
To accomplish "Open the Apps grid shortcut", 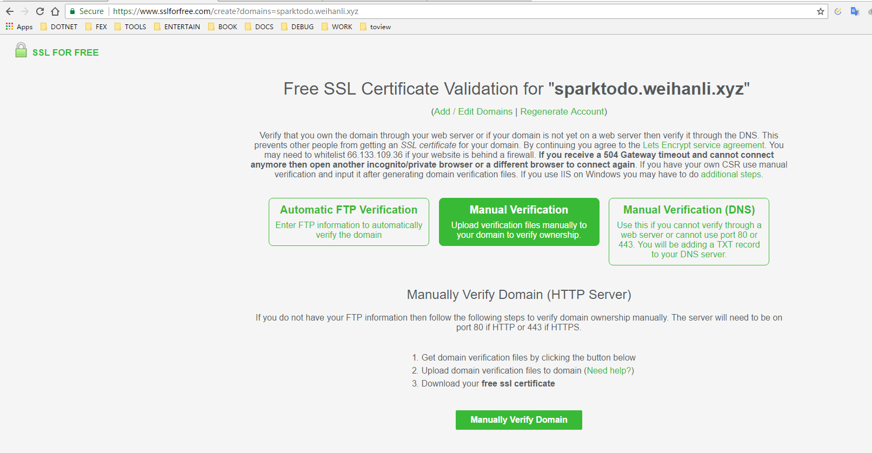I will pos(19,26).
